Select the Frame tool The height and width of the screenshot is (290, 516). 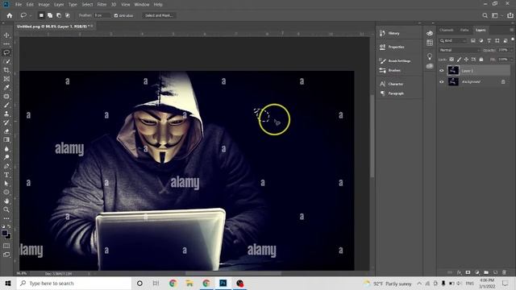[x=6, y=79]
